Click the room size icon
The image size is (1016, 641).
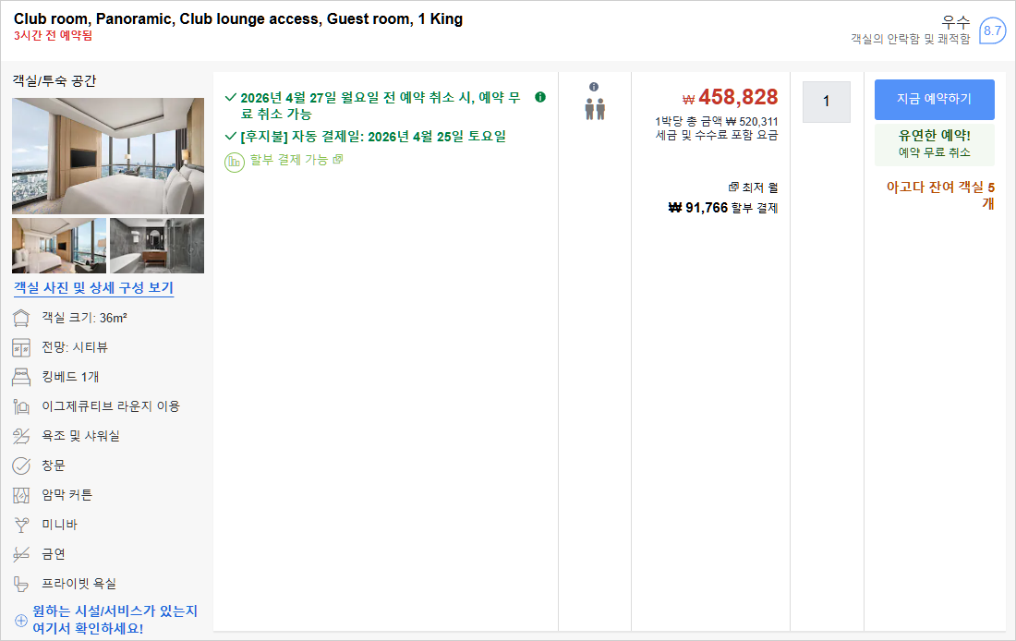21,318
